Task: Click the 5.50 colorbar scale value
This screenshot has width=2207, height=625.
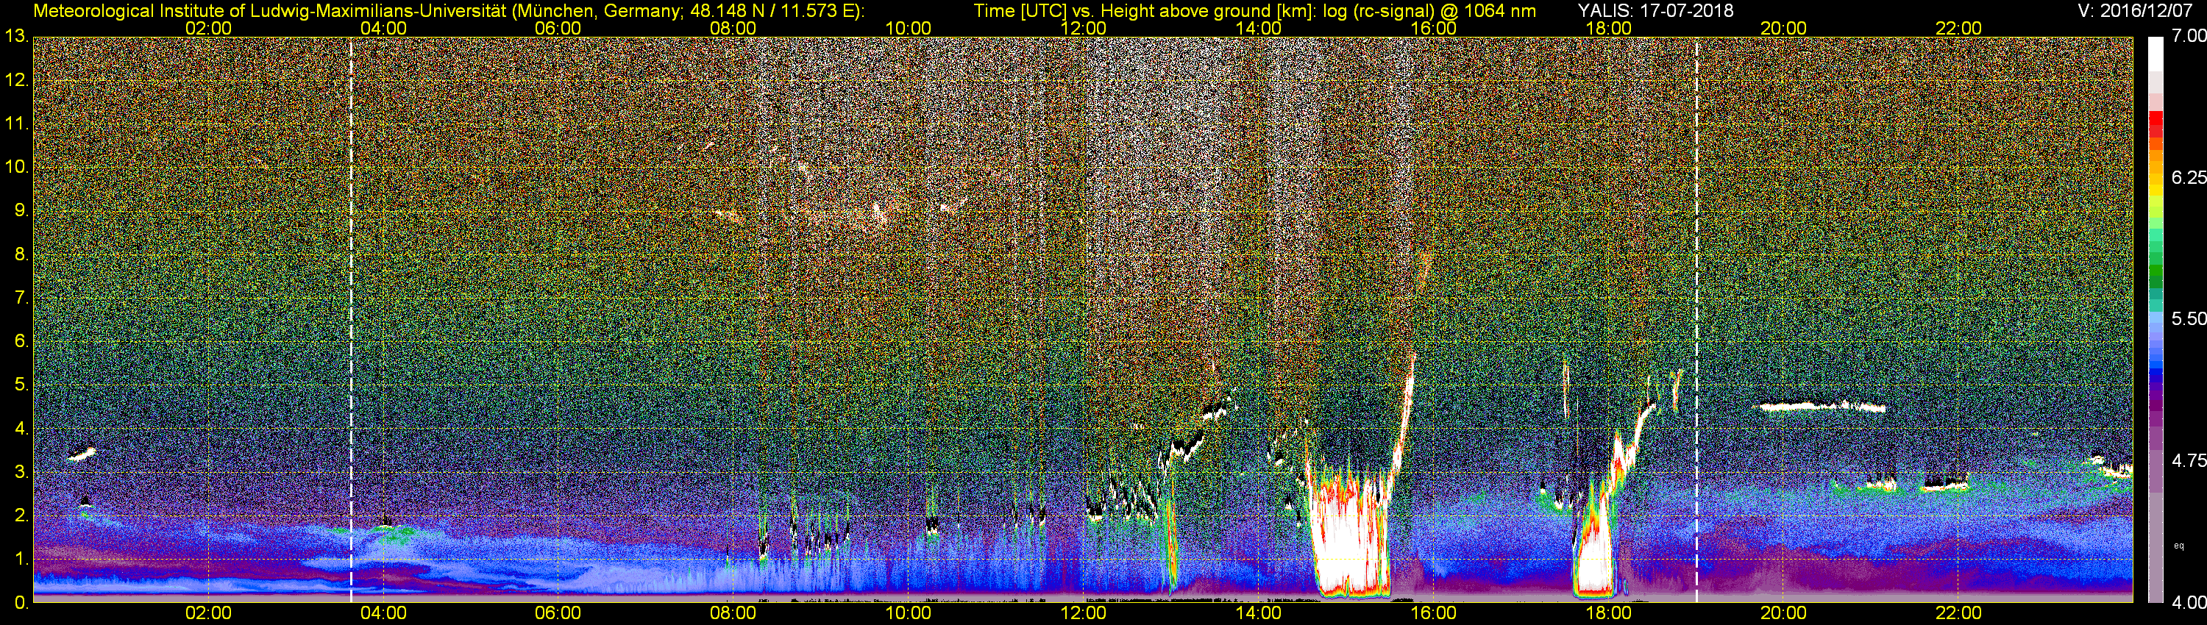Action: [x=2189, y=318]
